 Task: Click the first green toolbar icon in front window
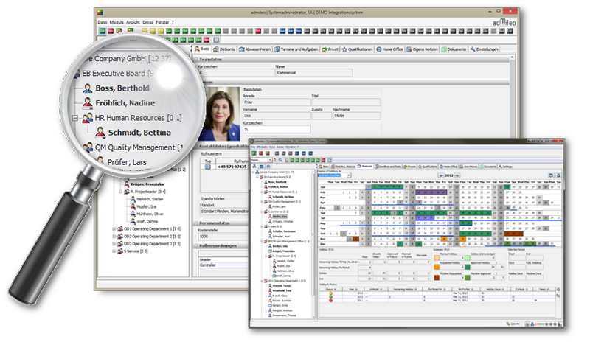click(254, 153)
